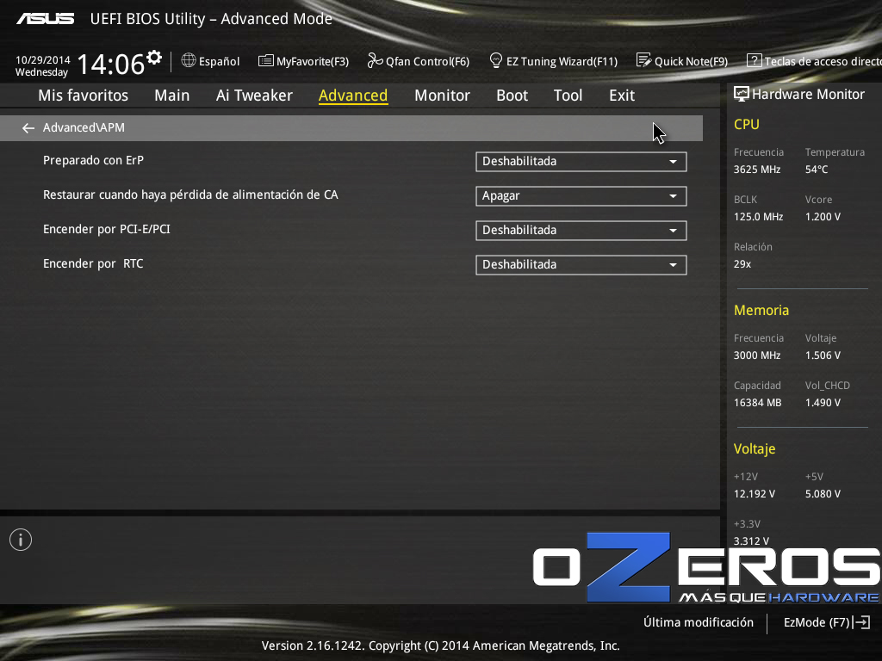Click the Qfan Control fan icon
The image size is (882, 661).
[375, 60]
